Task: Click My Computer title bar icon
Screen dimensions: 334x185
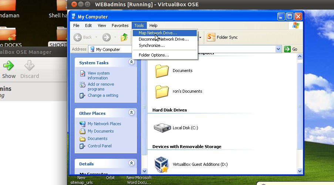Action: click(74, 16)
